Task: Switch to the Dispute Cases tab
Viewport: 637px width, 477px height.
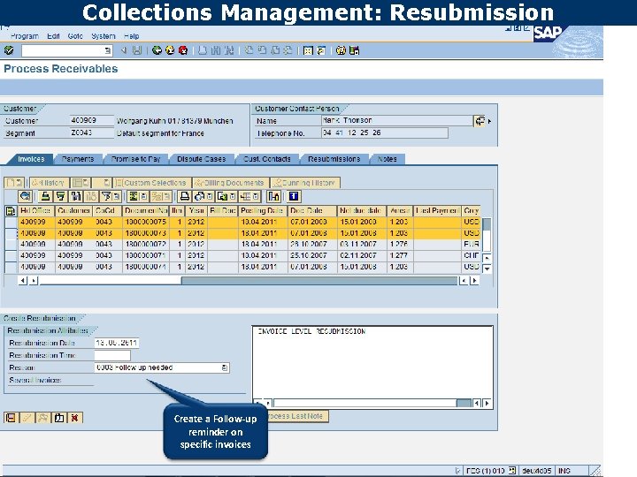Action: coord(201,159)
